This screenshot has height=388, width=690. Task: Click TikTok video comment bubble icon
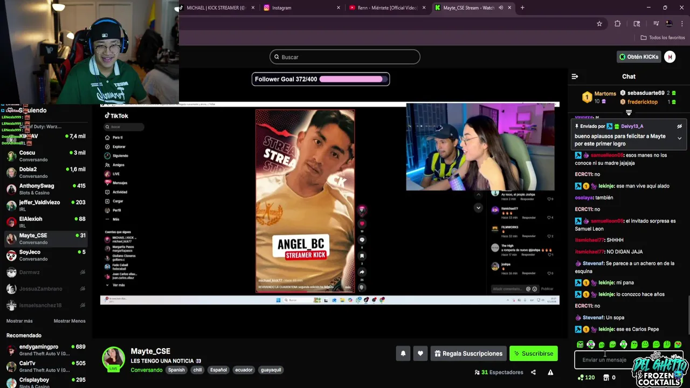[x=362, y=240]
